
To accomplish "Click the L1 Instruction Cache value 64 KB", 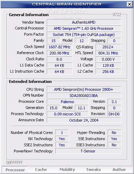I will click(x=59, y=72).
